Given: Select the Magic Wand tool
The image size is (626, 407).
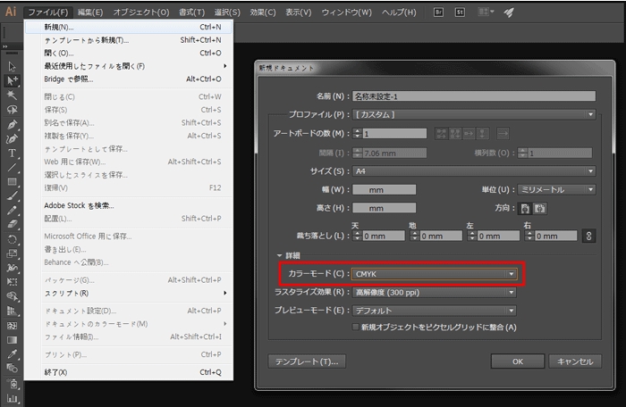Looking at the screenshot, I should (12, 95).
